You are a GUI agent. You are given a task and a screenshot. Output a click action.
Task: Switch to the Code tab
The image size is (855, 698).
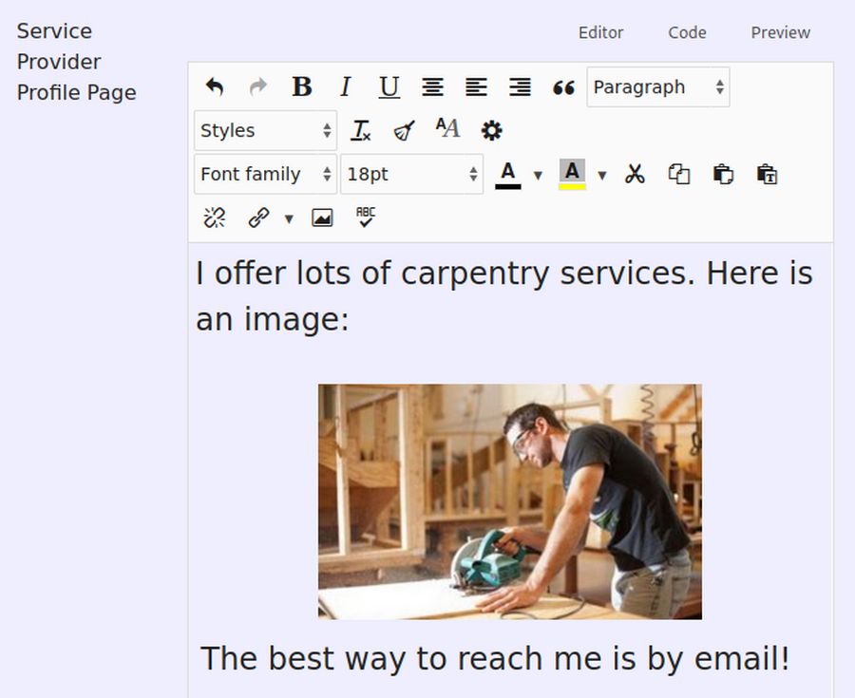(x=687, y=32)
